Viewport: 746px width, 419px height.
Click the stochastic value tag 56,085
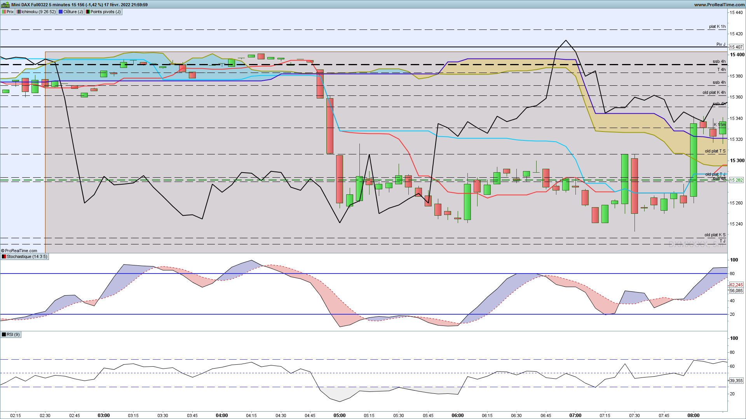pos(736,291)
